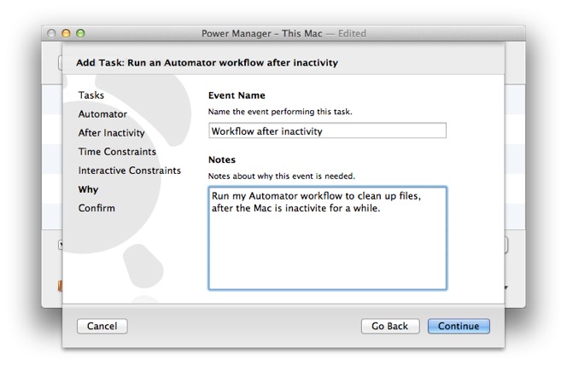
Task: Click the Event Name text field
Action: point(327,130)
